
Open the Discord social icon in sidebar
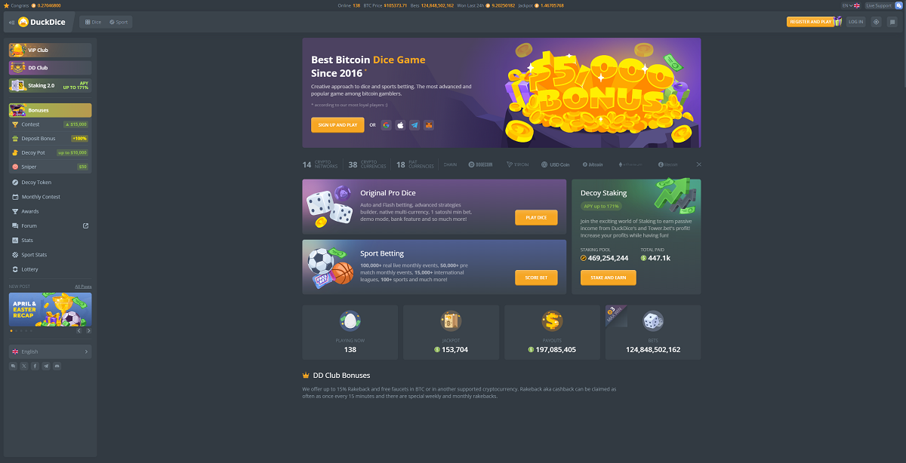[57, 366]
